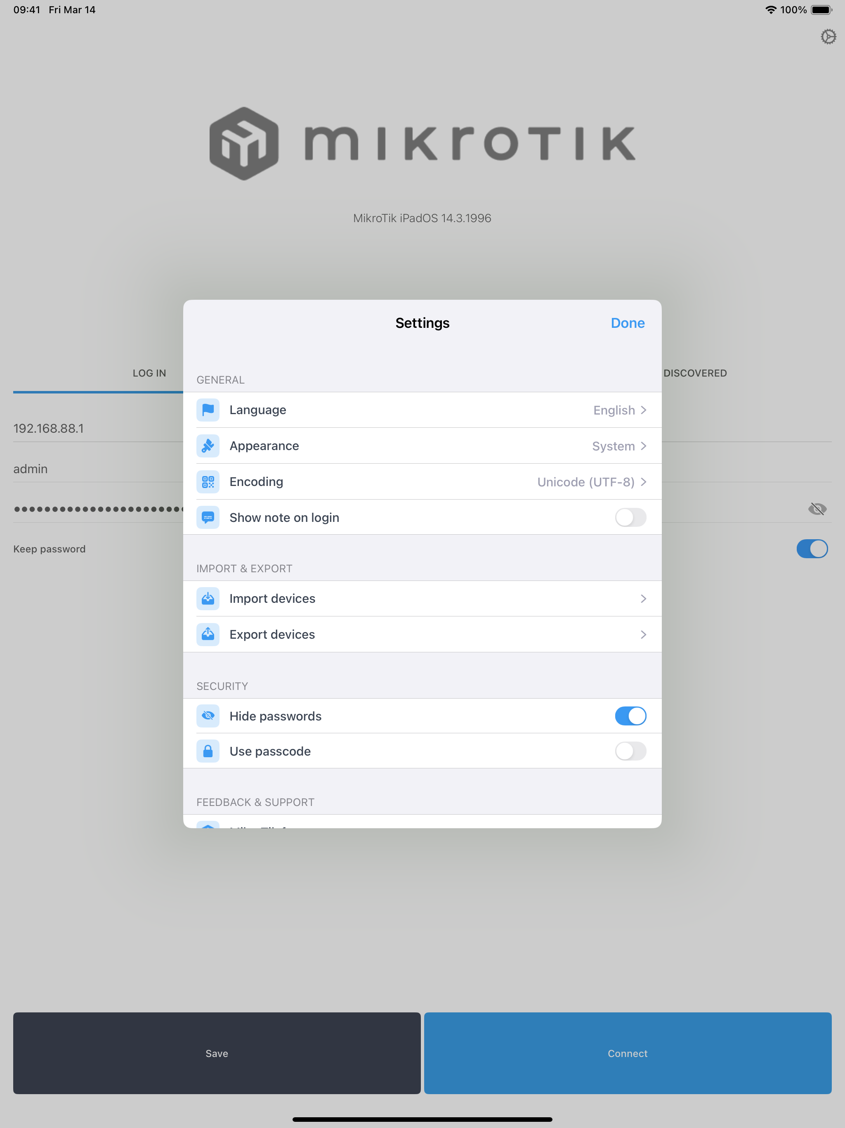Image resolution: width=845 pixels, height=1128 pixels.
Task: Tap the Unicode (UTF-8) encoding value
Action: click(x=585, y=482)
